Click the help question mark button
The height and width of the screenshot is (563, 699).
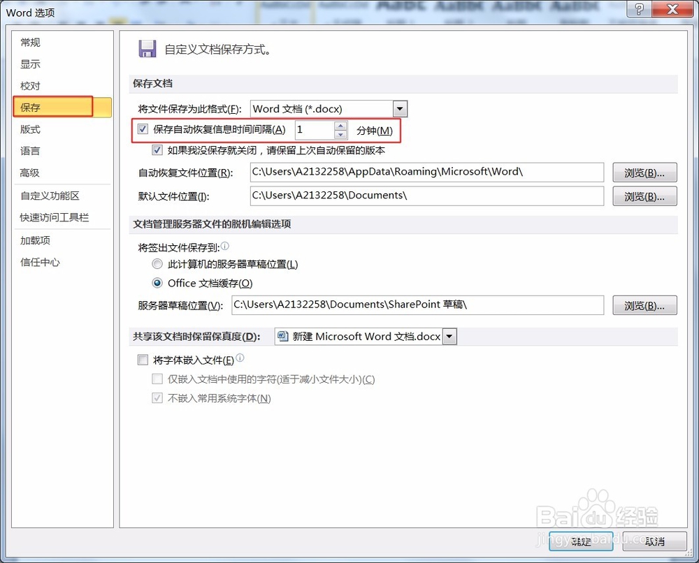coord(639,9)
